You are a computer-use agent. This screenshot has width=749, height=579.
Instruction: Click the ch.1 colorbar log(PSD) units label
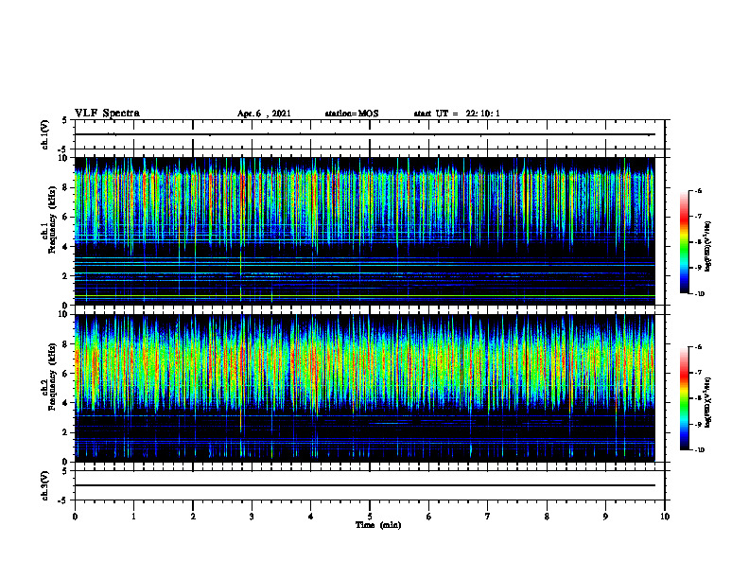[x=708, y=247]
